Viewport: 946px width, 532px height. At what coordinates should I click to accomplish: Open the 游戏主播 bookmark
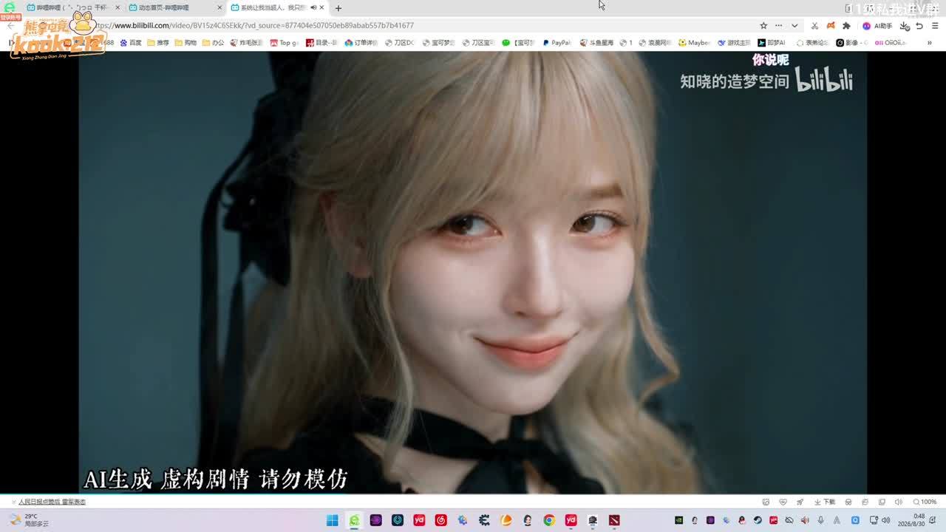tap(734, 43)
